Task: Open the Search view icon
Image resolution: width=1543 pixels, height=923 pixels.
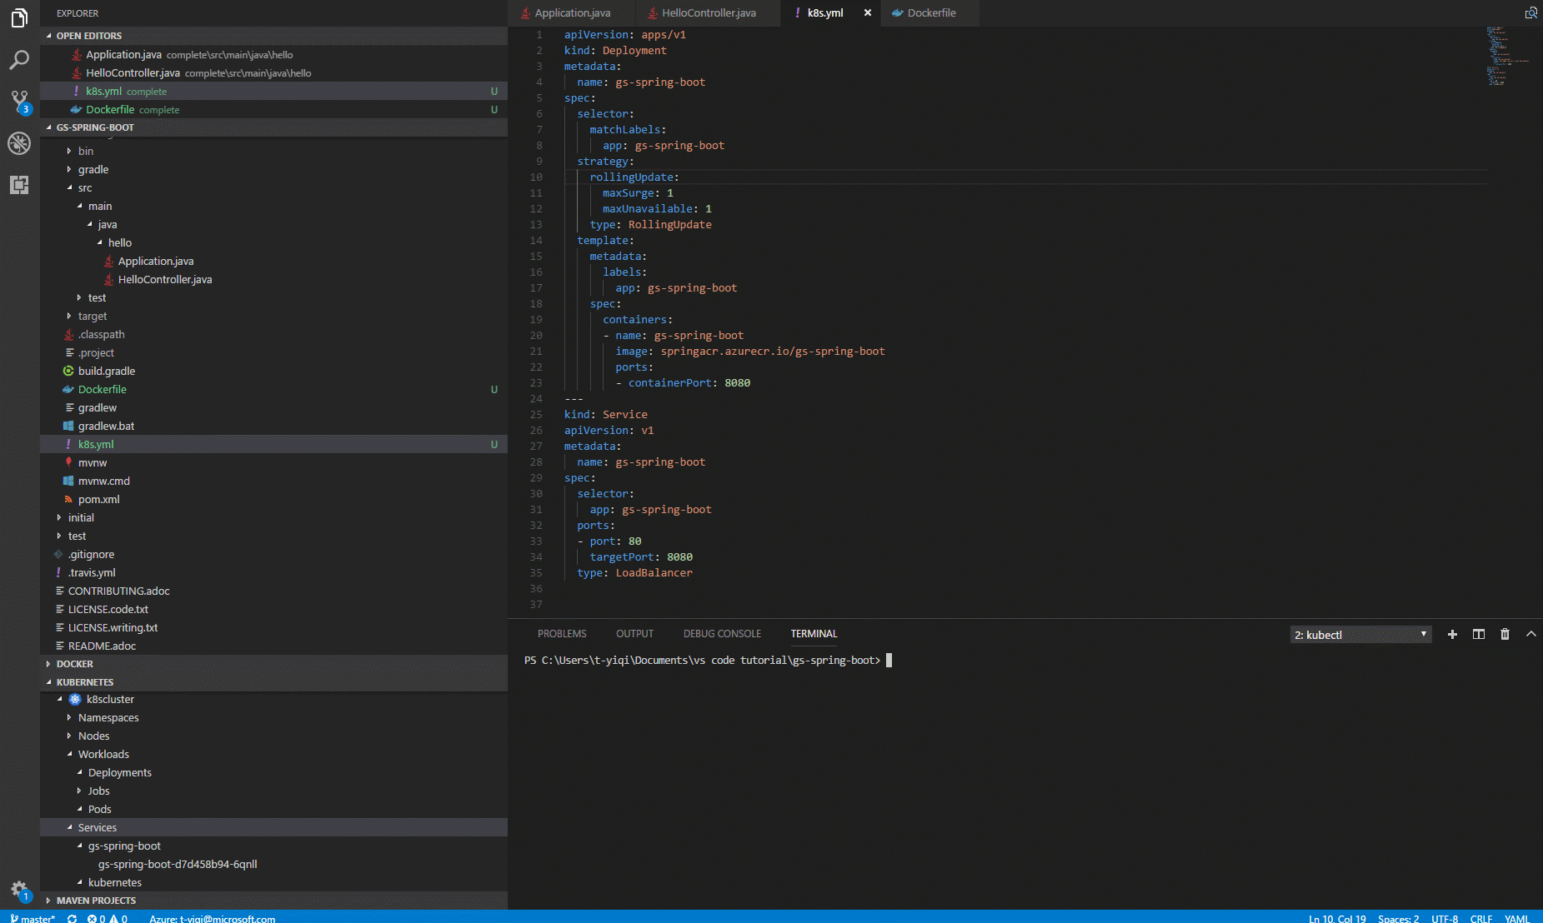Action: tap(19, 60)
